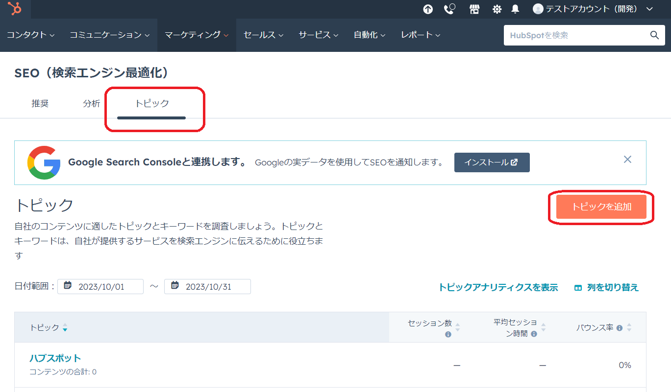Click the SEO（検索エンジン最適化）page heading

pos(92,73)
